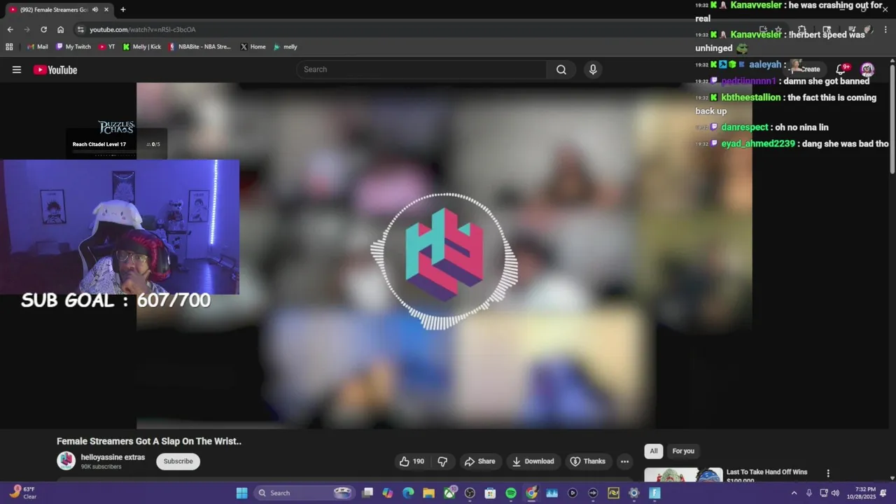Click the address bar URL
The height and width of the screenshot is (504, 896).
(143, 29)
